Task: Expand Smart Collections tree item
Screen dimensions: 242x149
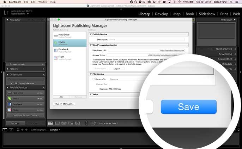Action: click(12, 83)
